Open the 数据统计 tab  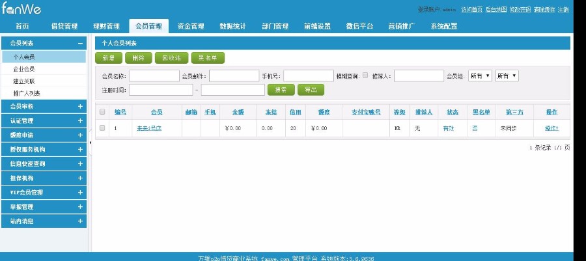[x=233, y=26]
